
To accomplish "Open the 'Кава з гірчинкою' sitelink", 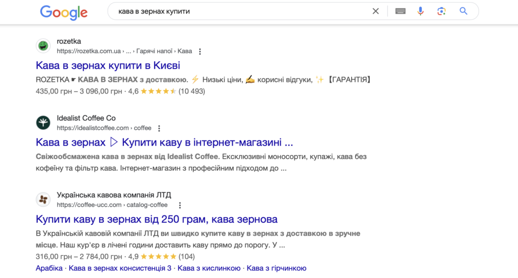I will tap(277, 268).
